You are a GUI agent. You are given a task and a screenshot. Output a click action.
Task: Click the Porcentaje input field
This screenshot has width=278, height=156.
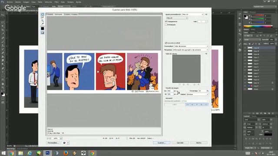202,91
